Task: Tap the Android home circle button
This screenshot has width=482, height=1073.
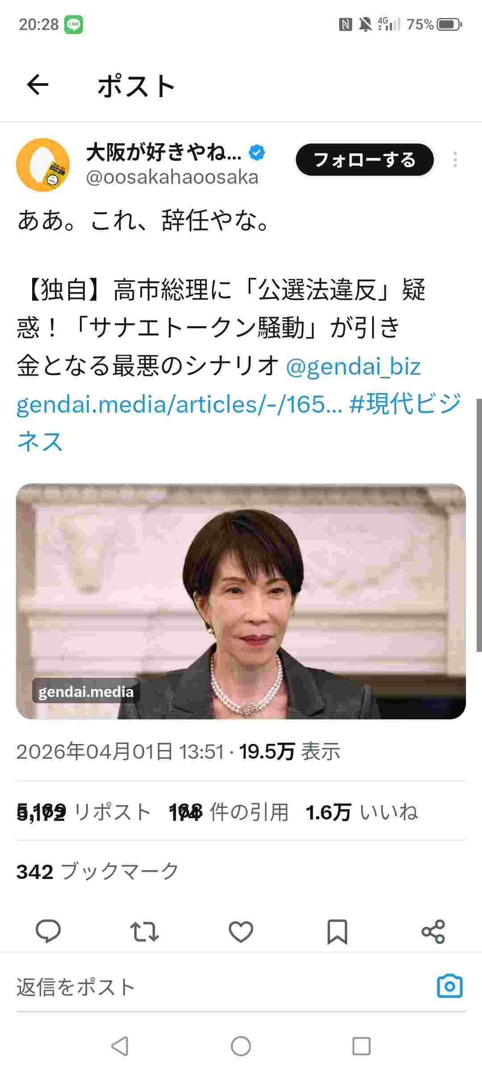Action: pyautogui.click(x=241, y=1046)
